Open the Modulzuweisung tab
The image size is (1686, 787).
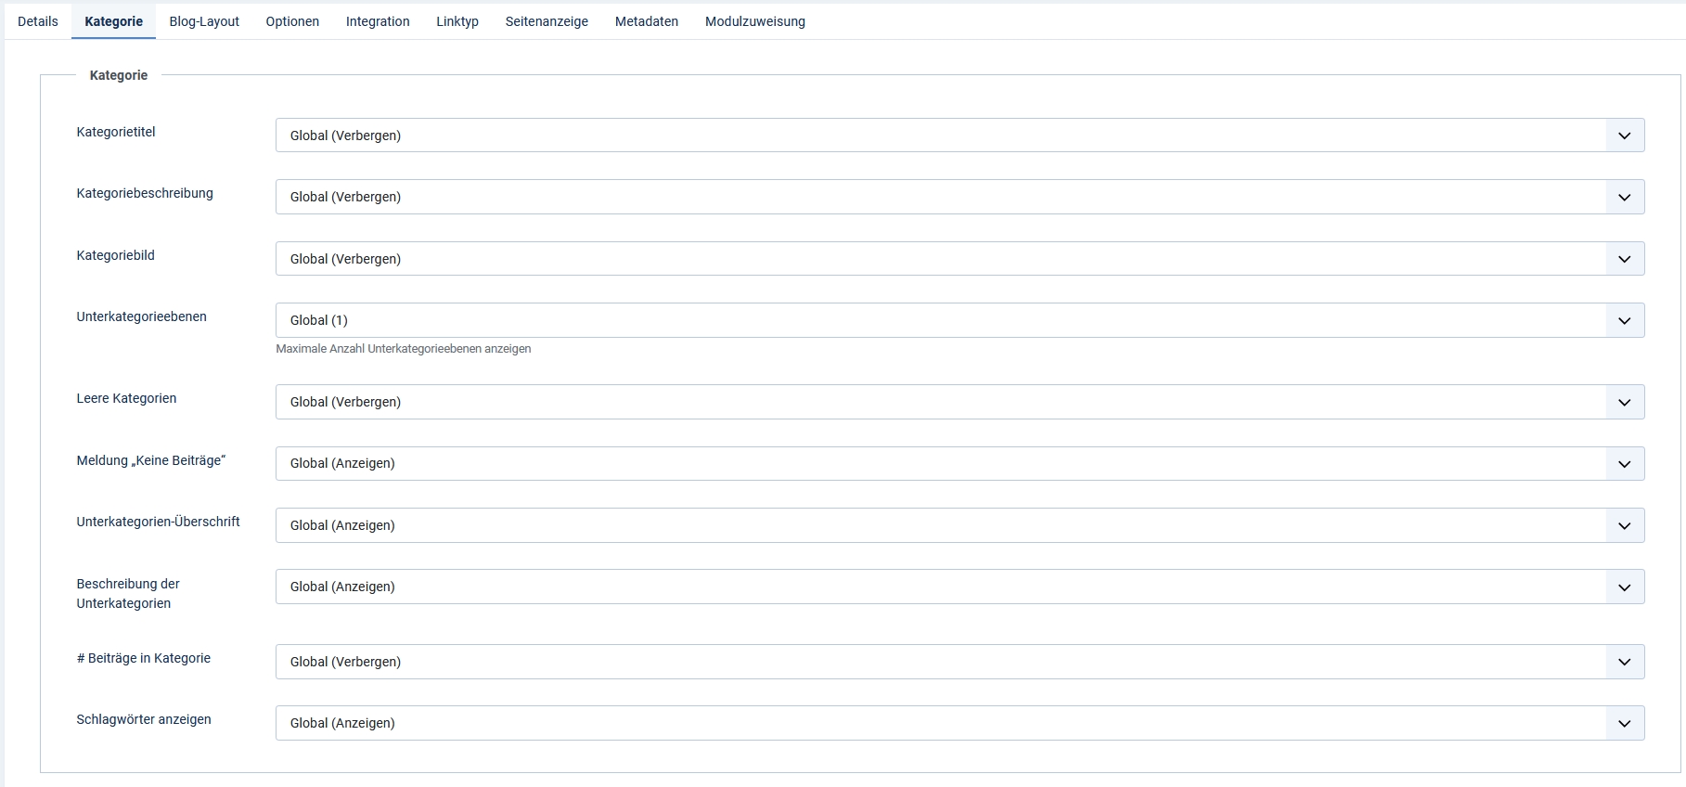point(755,21)
